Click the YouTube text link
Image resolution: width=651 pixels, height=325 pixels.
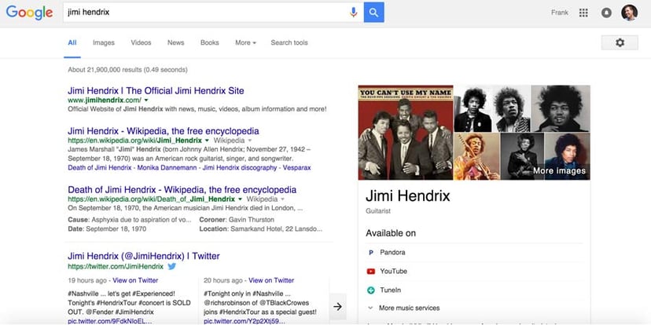click(x=393, y=272)
